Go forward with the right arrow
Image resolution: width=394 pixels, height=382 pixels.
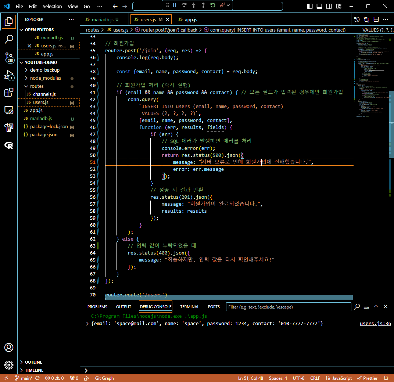click(x=125, y=6)
